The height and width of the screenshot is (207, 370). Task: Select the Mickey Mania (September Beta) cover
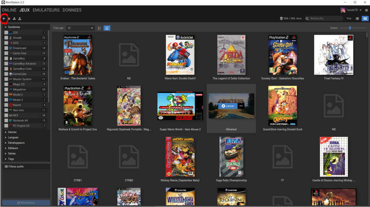click(x=180, y=157)
